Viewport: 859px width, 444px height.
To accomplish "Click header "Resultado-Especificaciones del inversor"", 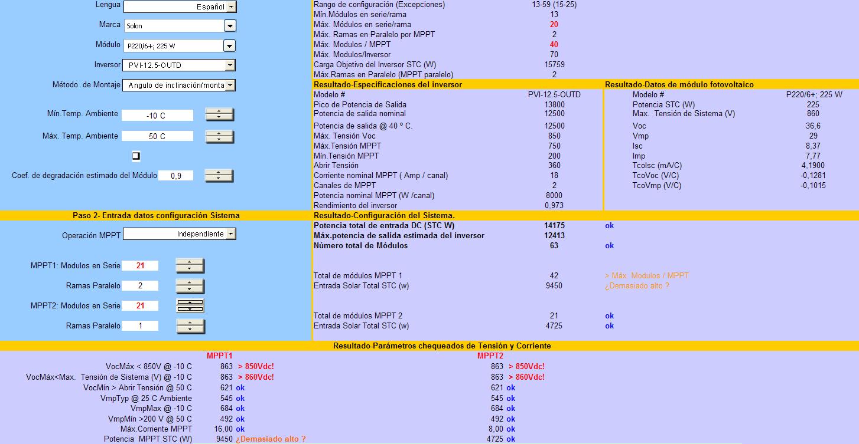I will [388, 85].
